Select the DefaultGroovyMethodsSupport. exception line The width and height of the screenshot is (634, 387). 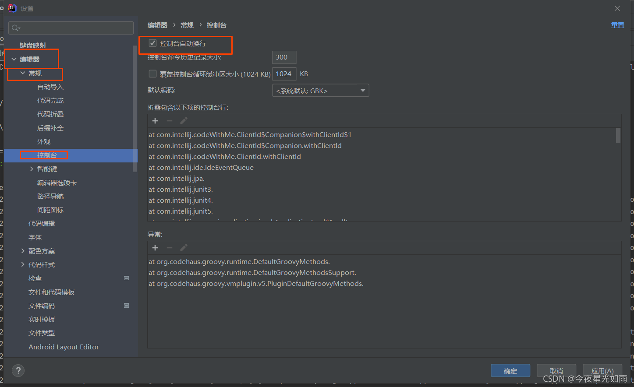pos(252,273)
